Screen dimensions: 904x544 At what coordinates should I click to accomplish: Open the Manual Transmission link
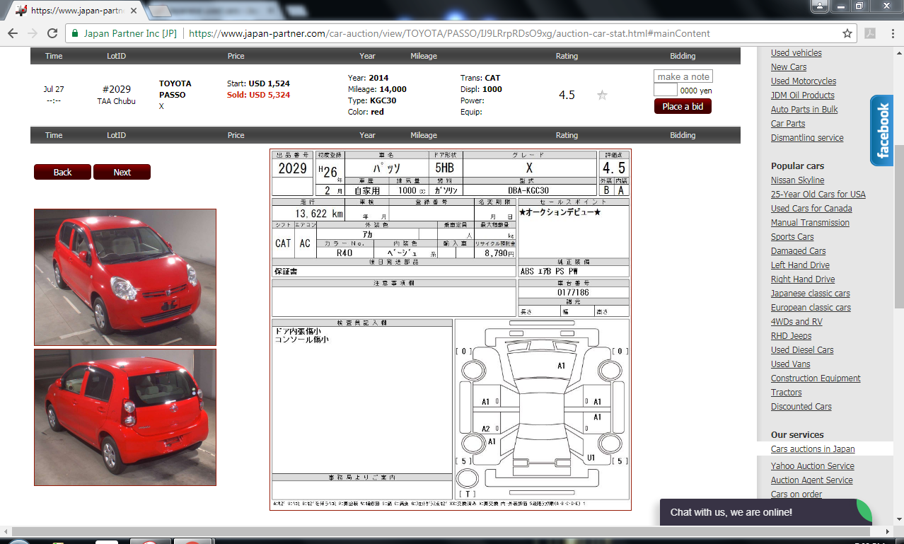click(810, 223)
